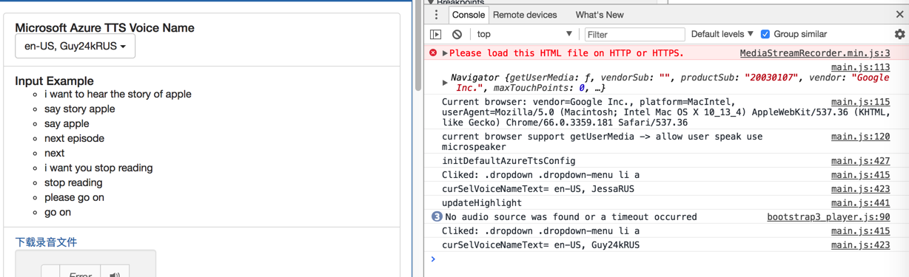Open the MediaStreamRecorder.min.js:3 source link
909x277 pixels.
click(815, 53)
